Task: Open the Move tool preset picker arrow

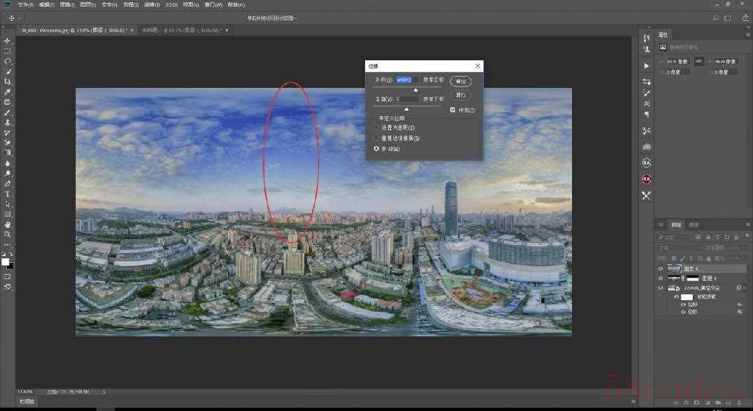Action: (x=19, y=19)
